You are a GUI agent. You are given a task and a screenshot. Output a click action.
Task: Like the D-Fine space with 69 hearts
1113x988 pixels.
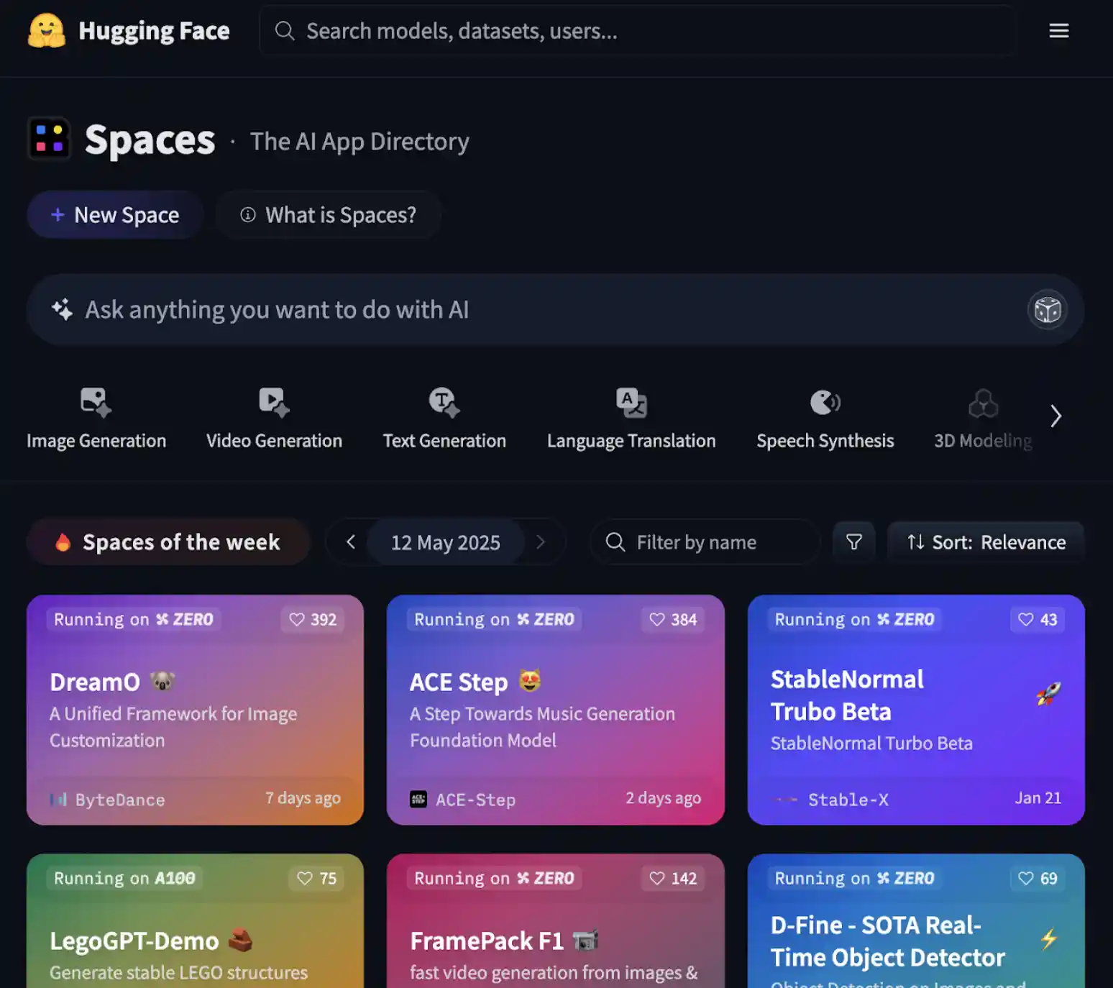tap(1038, 879)
